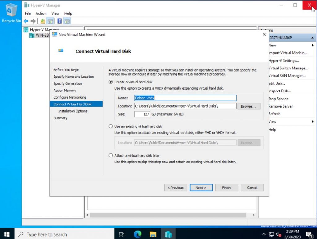Click the horizontal scrollbar in center pane

coord(168,215)
